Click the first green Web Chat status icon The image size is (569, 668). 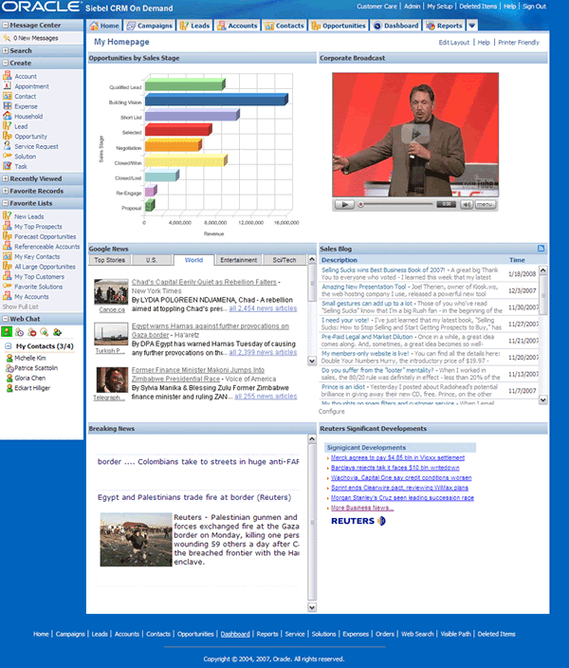pos(7,332)
